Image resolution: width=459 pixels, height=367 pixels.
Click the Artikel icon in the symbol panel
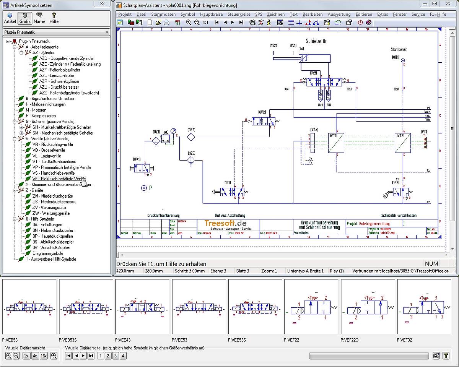coord(10,18)
